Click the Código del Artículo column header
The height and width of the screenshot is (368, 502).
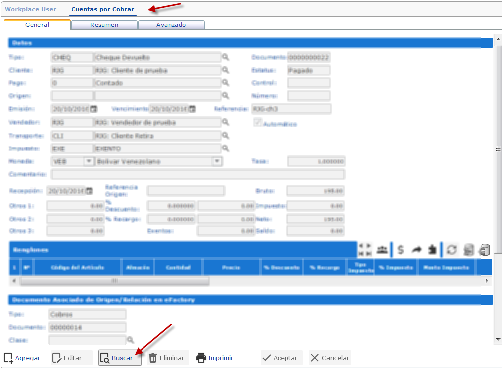pyautogui.click(x=77, y=267)
